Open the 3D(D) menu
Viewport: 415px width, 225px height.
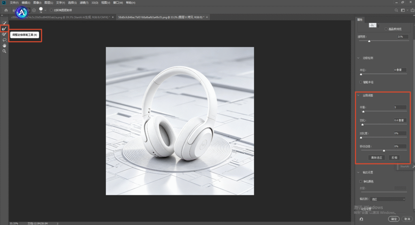click(95, 3)
